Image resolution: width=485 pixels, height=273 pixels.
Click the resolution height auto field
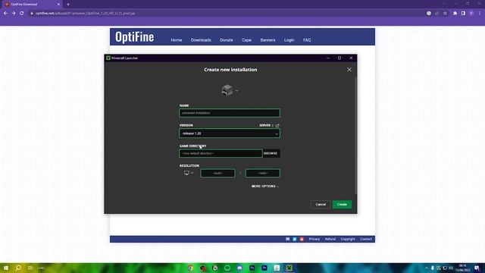[263, 173]
